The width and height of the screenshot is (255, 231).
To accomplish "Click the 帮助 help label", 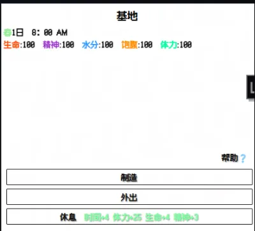I will pyautogui.click(x=229, y=158).
